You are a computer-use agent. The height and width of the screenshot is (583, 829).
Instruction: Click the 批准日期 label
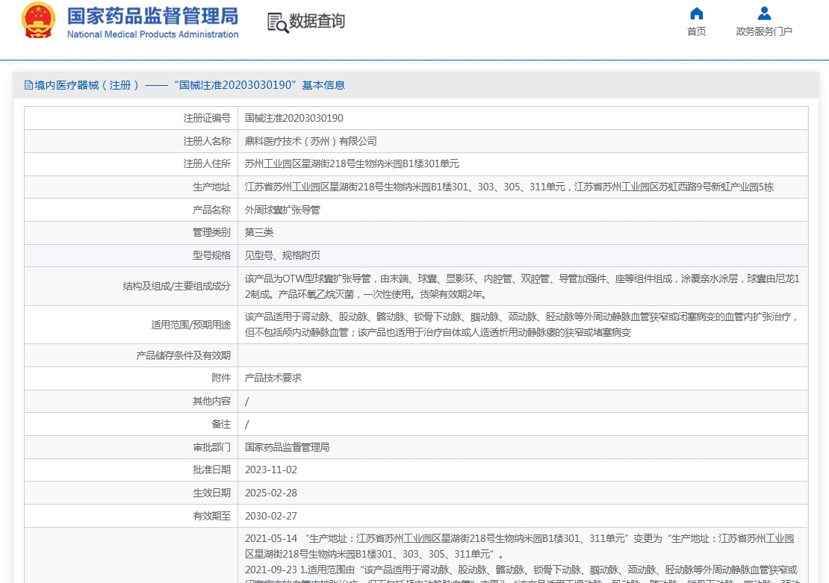pyautogui.click(x=211, y=470)
